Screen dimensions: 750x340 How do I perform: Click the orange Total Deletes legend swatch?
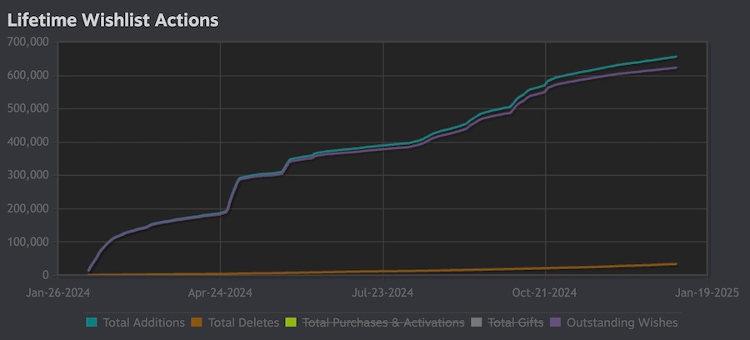[x=197, y=322]
